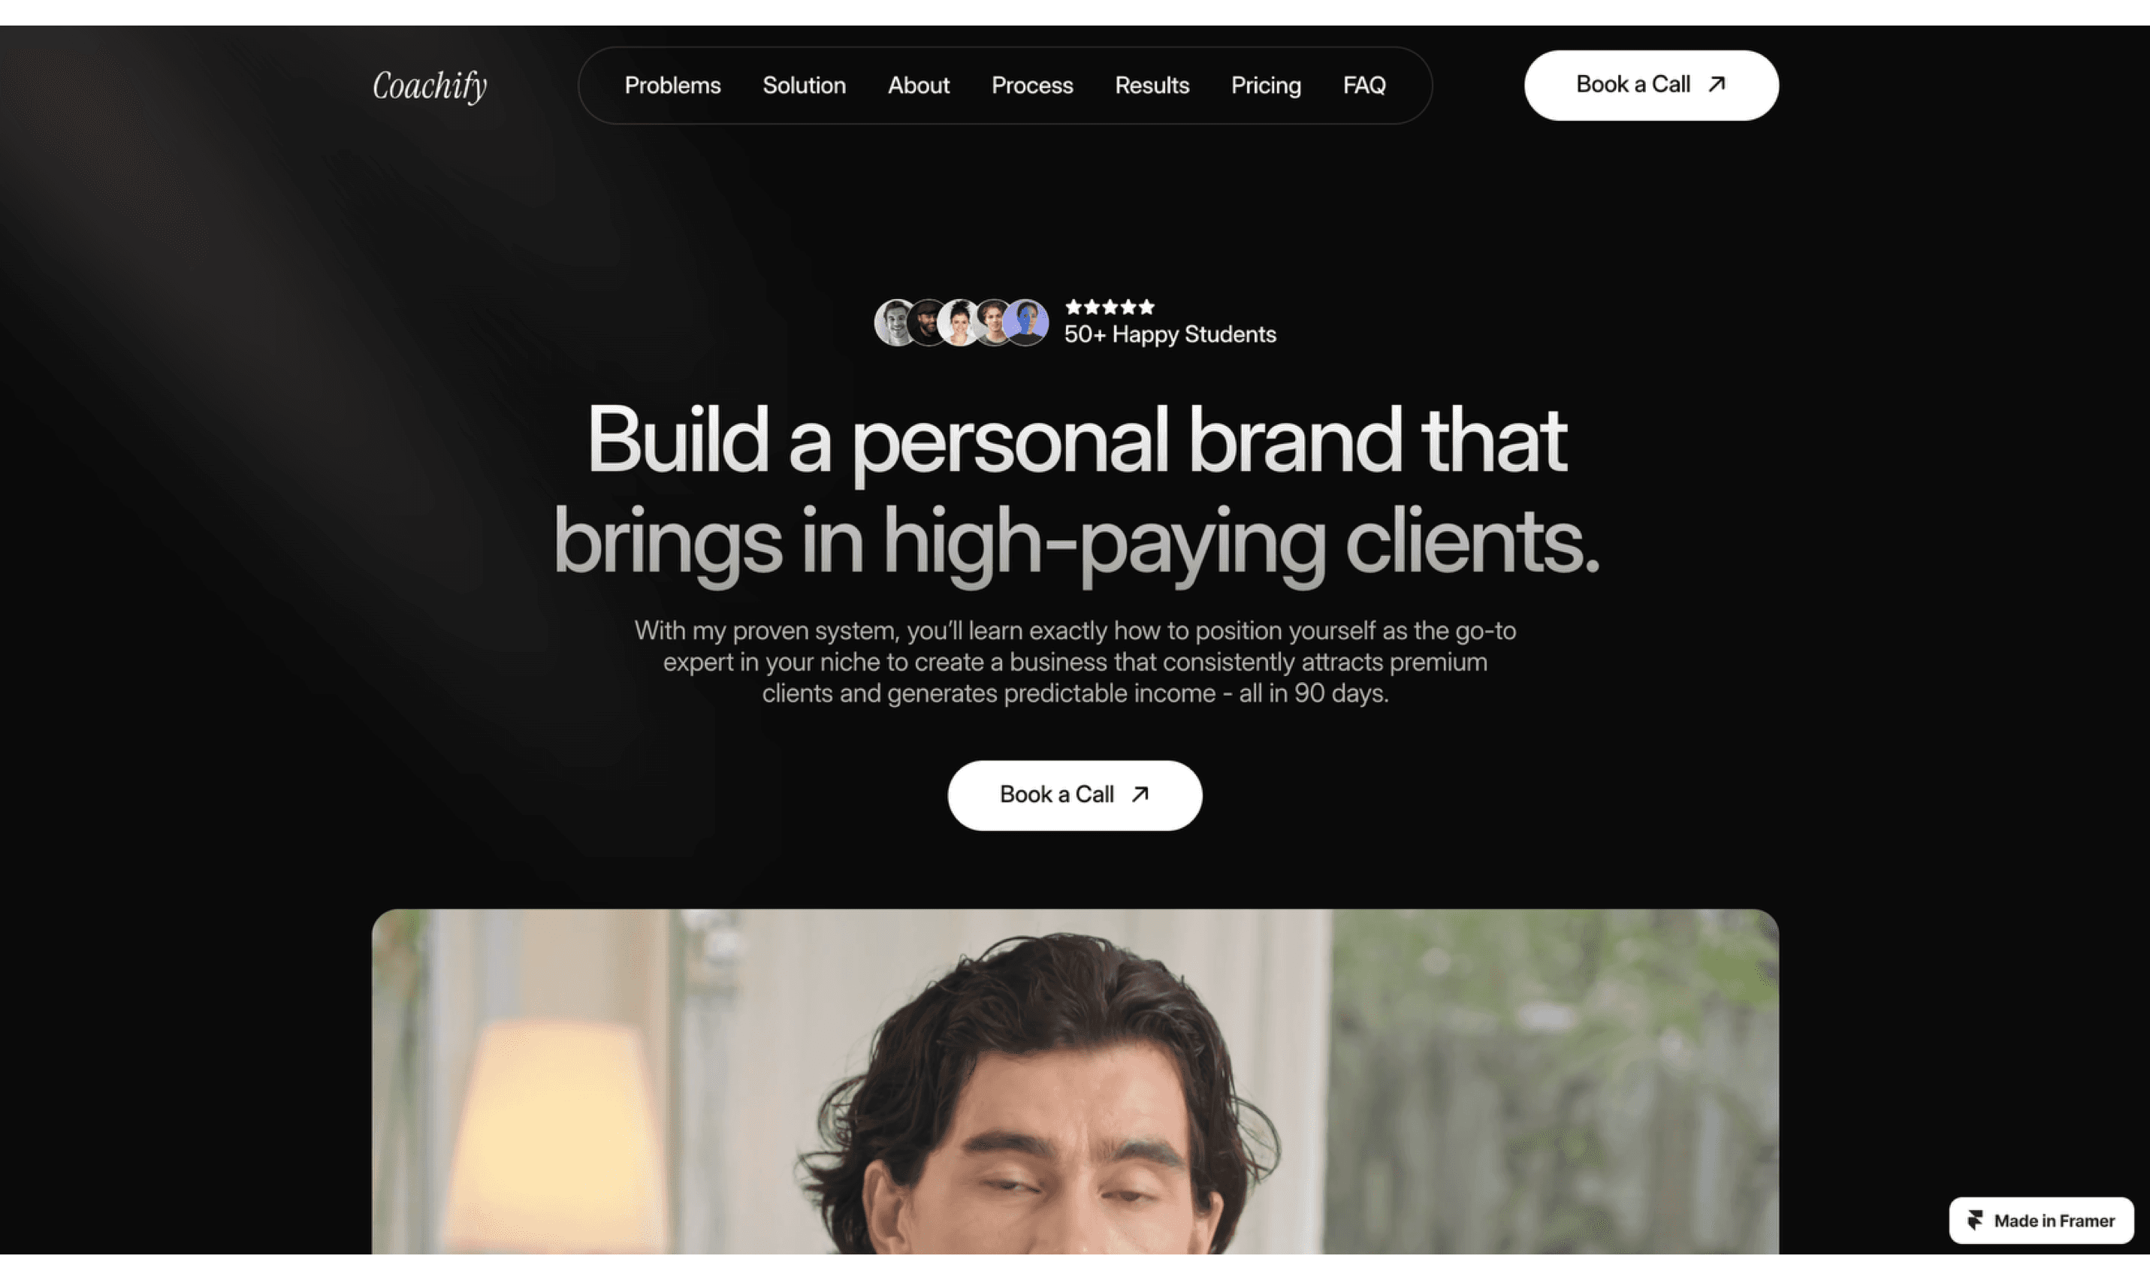Go to the Solution section
Viewport: 2150px width, 1280px height.
[x=804, y=86]
